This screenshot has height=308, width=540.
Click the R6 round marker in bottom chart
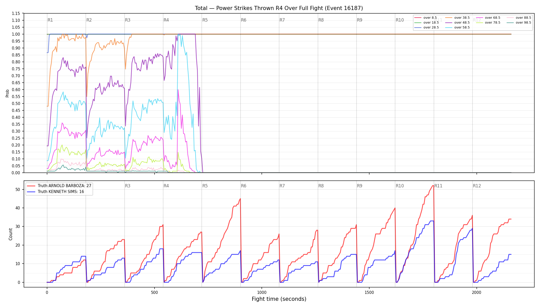click(244, 186)
